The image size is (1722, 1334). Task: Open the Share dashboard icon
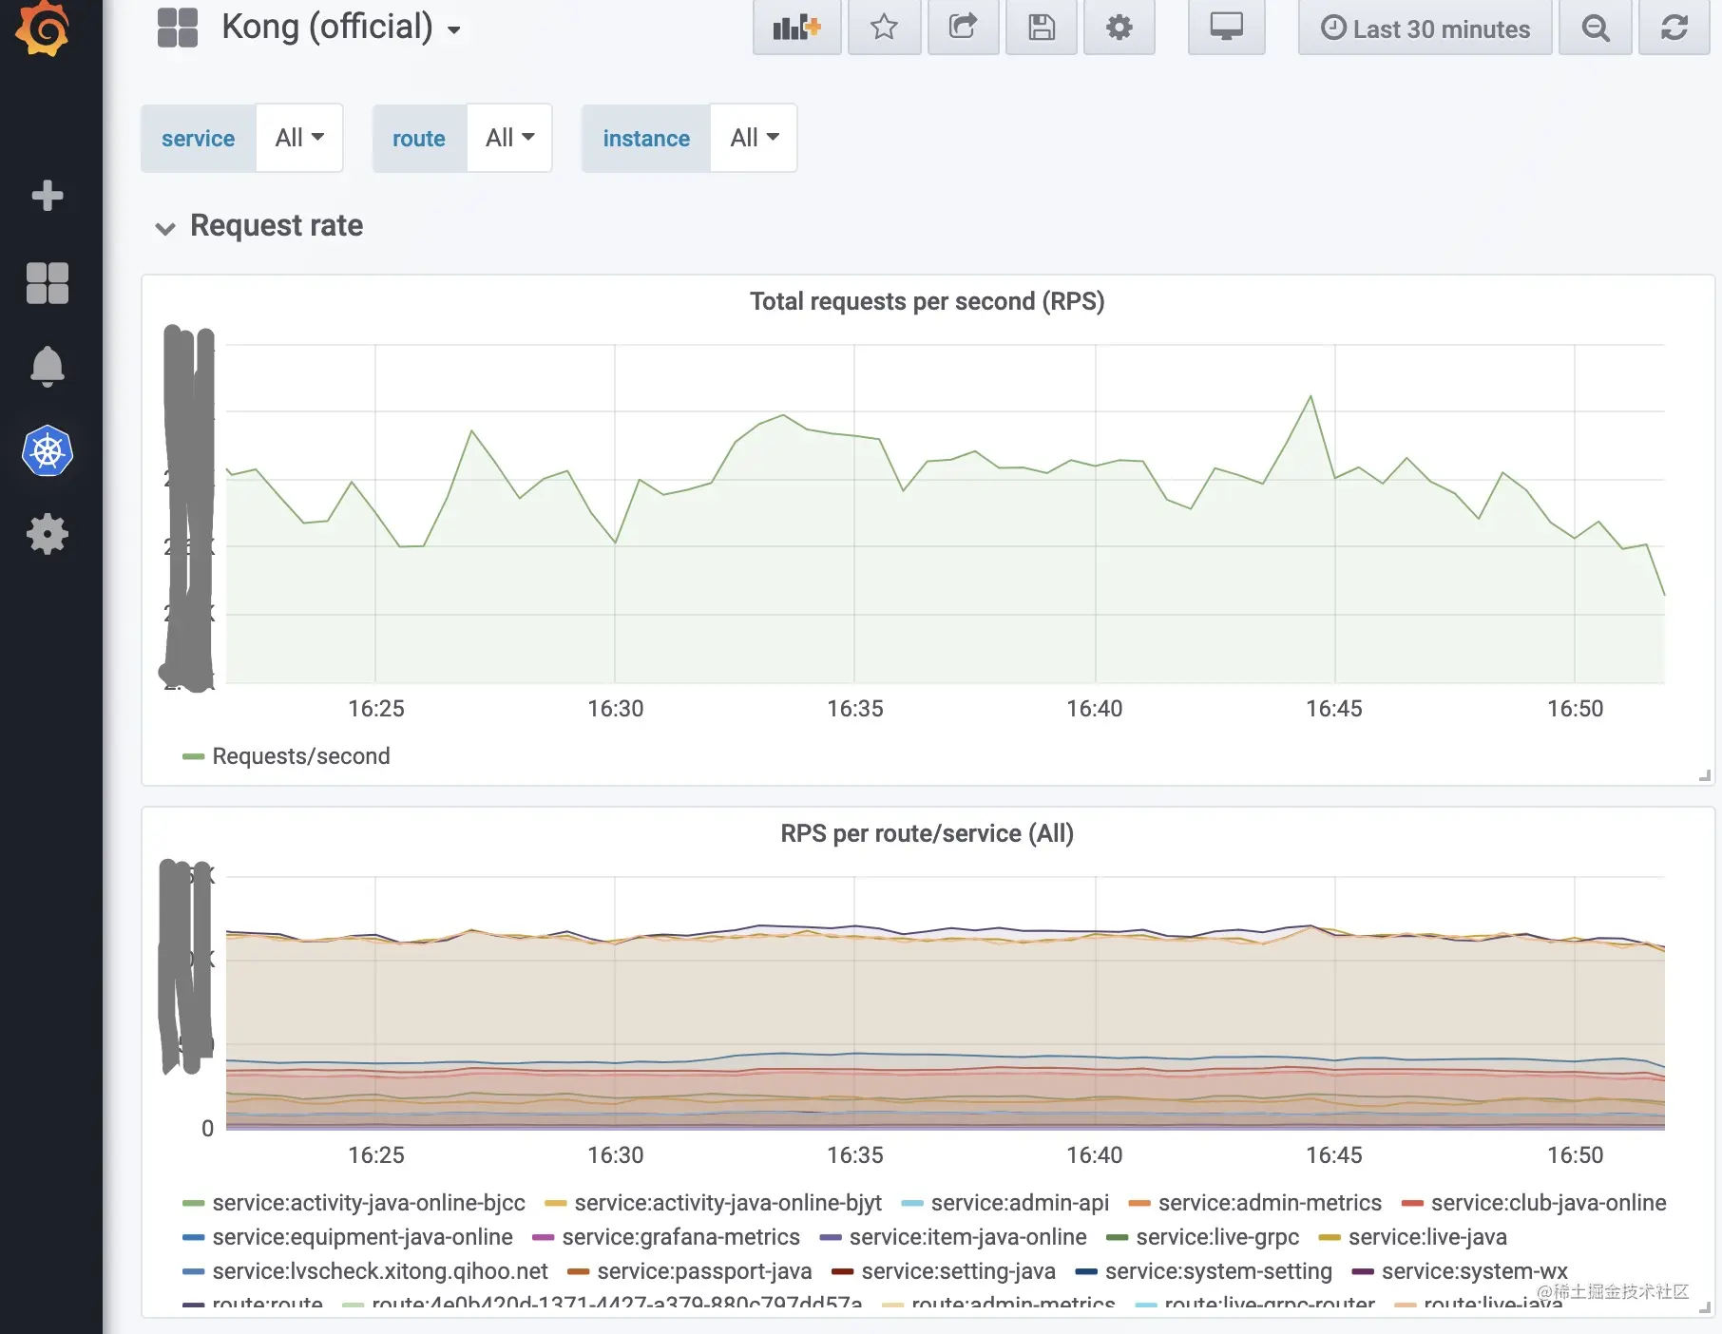(x=963, y=28)
